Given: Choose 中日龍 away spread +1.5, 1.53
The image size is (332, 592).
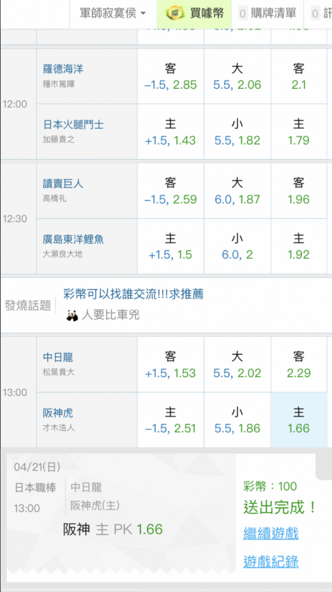Looking at the screenshot, I should (x=171, y=365).
